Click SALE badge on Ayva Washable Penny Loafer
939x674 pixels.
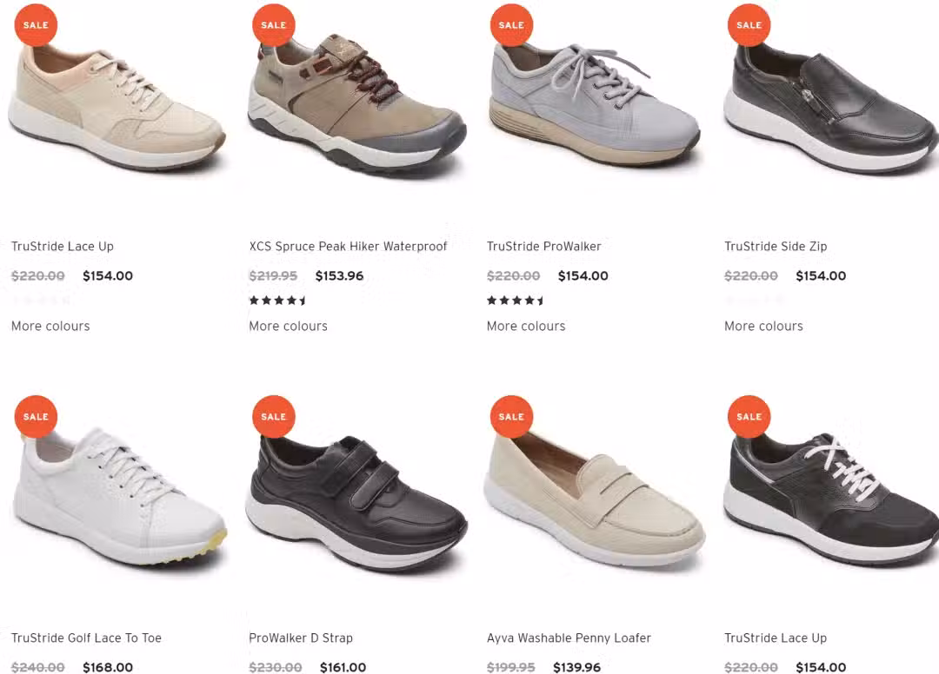[x=511, y=417]
